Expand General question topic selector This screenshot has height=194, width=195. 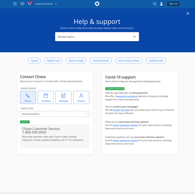[55, 114]
